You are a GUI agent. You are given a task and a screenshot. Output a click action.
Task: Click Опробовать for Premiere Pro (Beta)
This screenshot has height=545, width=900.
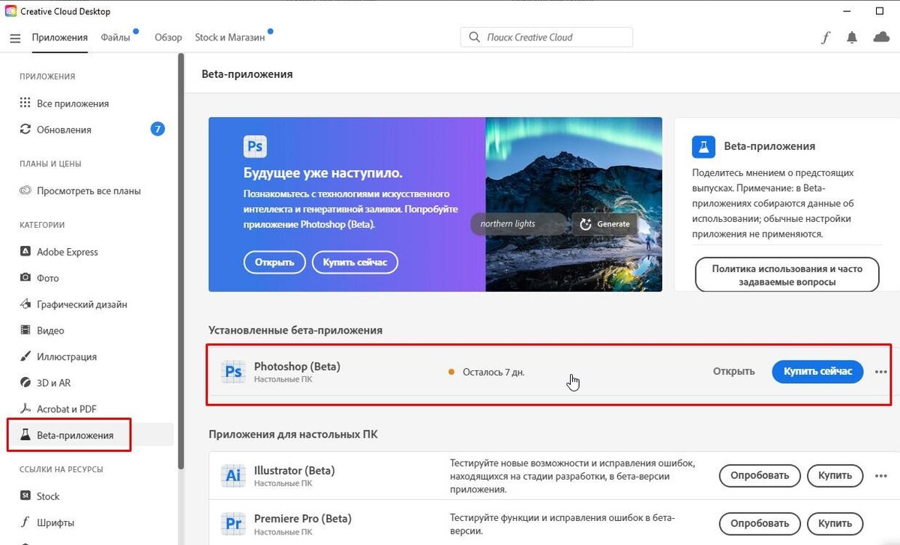point(760,523)
